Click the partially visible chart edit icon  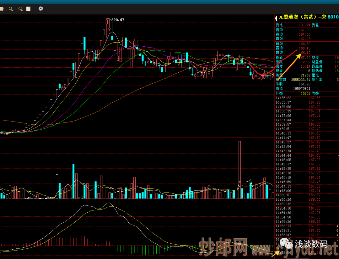click(x=1, y=9)
